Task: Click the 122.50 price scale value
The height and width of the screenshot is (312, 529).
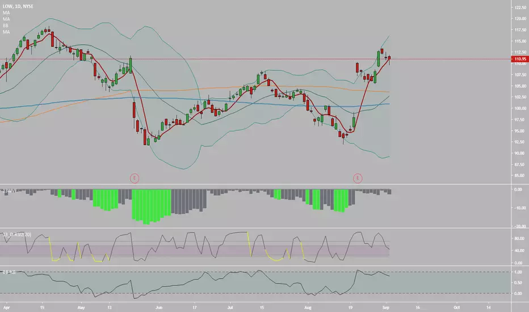Action: tap(520, 7)
